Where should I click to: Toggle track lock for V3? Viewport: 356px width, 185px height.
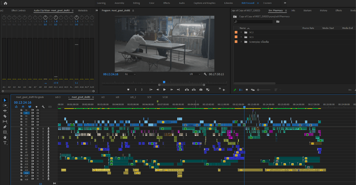tap(21, 119)
